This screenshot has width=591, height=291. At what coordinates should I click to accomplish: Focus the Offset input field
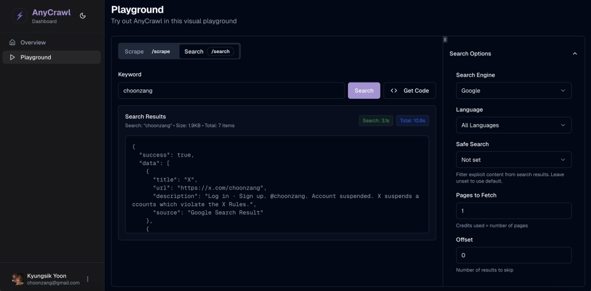coord(514,255)
